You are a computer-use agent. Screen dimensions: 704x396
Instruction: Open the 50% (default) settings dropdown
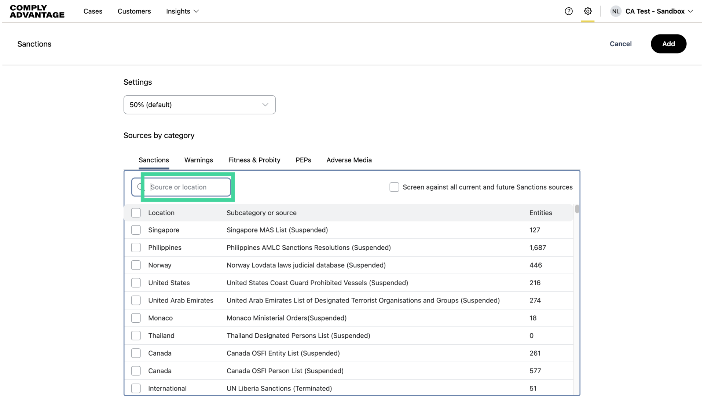(x=199, y=105)
